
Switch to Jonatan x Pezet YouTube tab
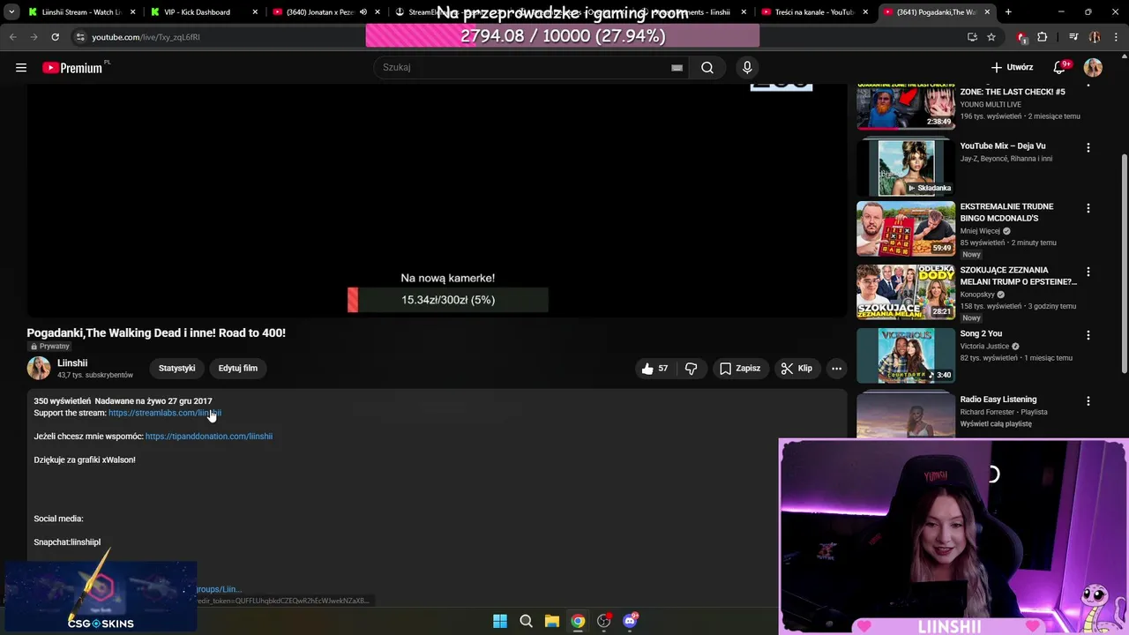pyautogui.click(x=319, y=12)
